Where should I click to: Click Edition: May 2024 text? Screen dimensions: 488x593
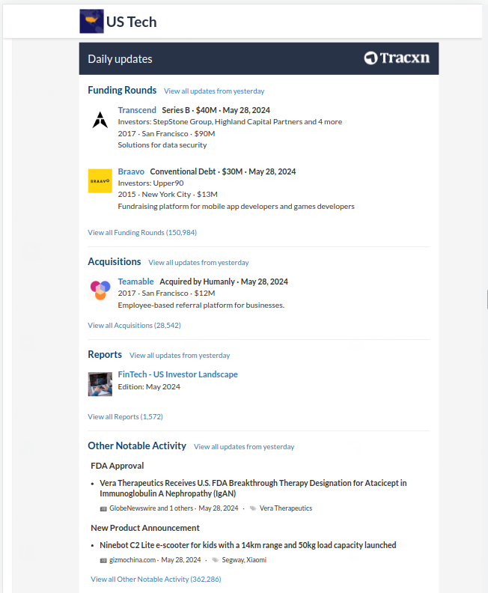pos(149,387)
